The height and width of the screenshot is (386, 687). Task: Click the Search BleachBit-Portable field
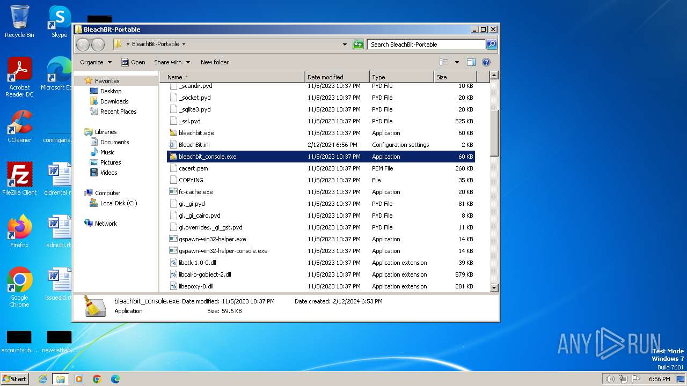pyautogui.click(x=427, y=44)
